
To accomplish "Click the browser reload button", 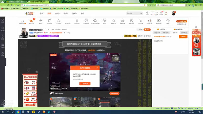I will click(8, 5).
